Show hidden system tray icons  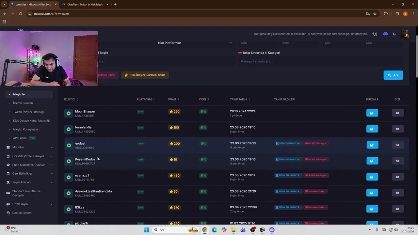click(x=370, y=230)
